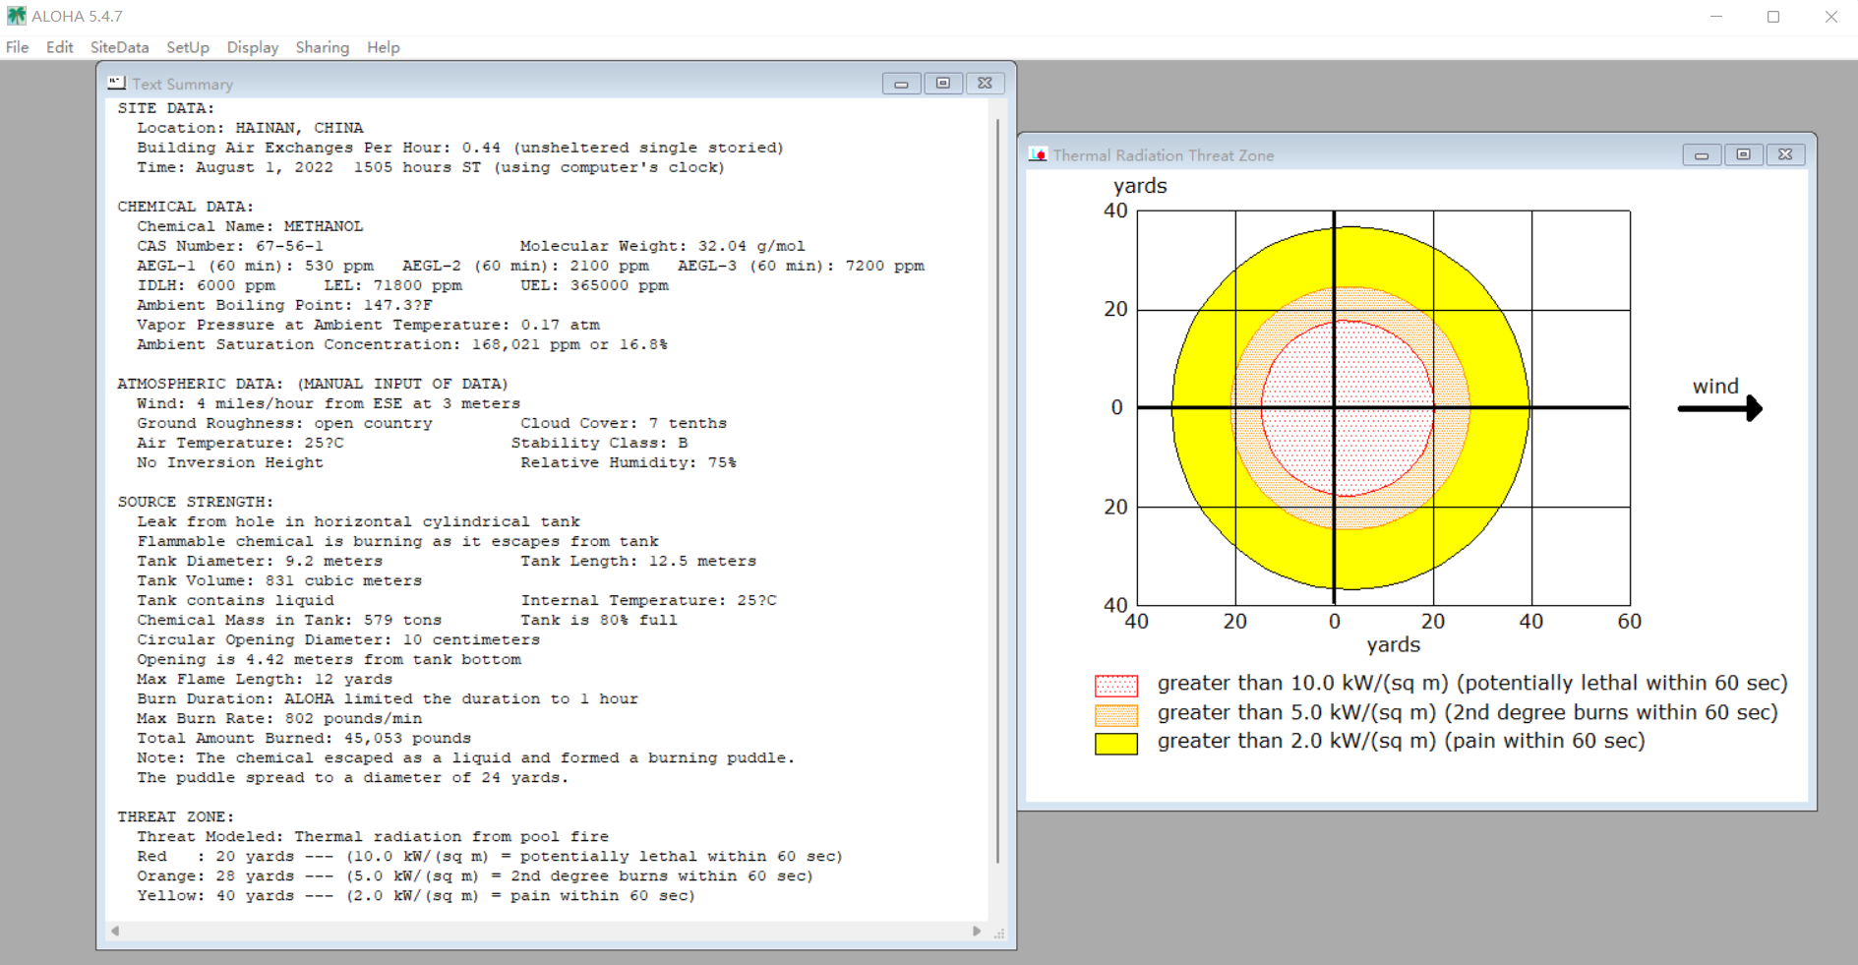Click 'IDLH: 6000 ppm' value

coord(206,285)
